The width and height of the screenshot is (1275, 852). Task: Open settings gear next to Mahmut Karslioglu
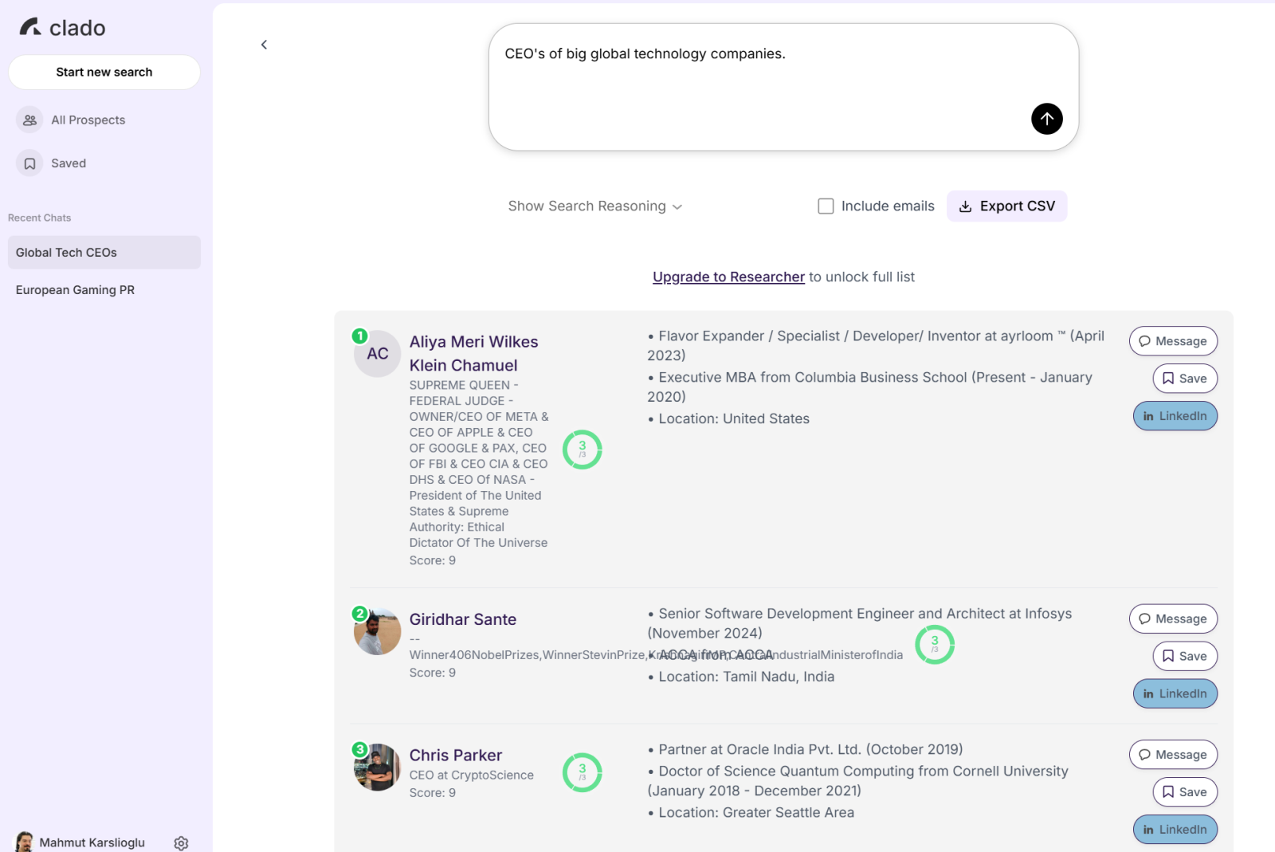tap(181, 842)
